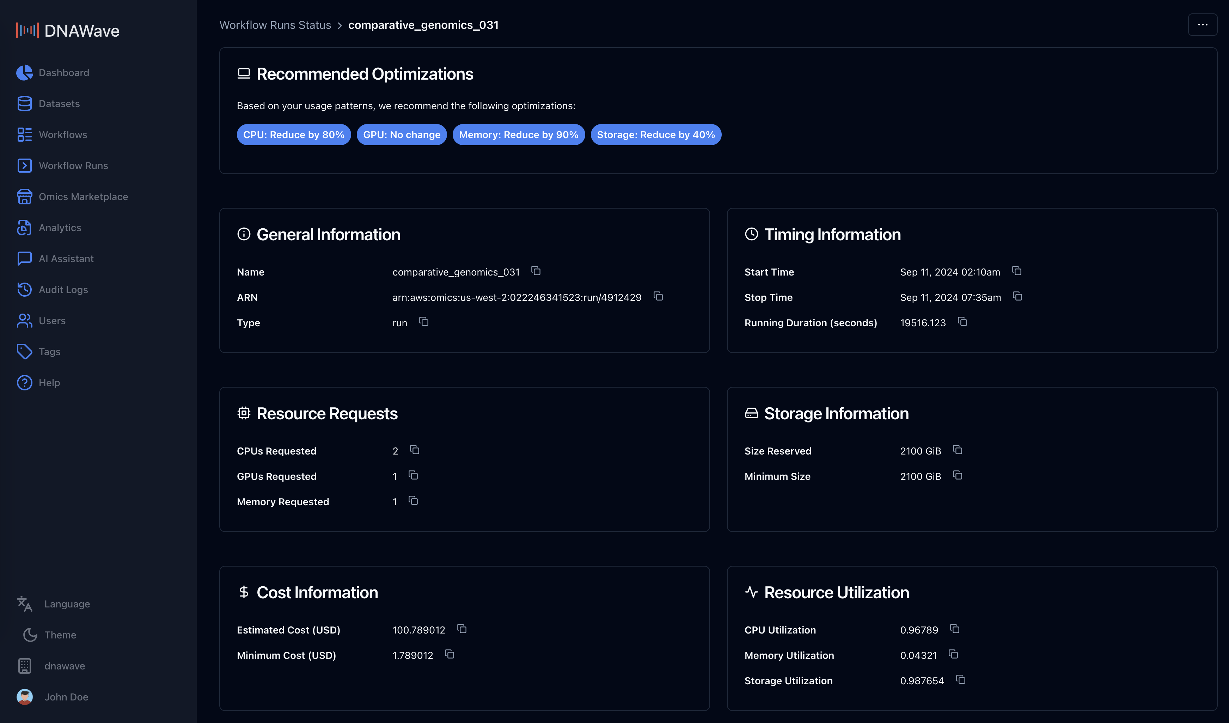Copy the Estimated Cost value

pos(461,629)
